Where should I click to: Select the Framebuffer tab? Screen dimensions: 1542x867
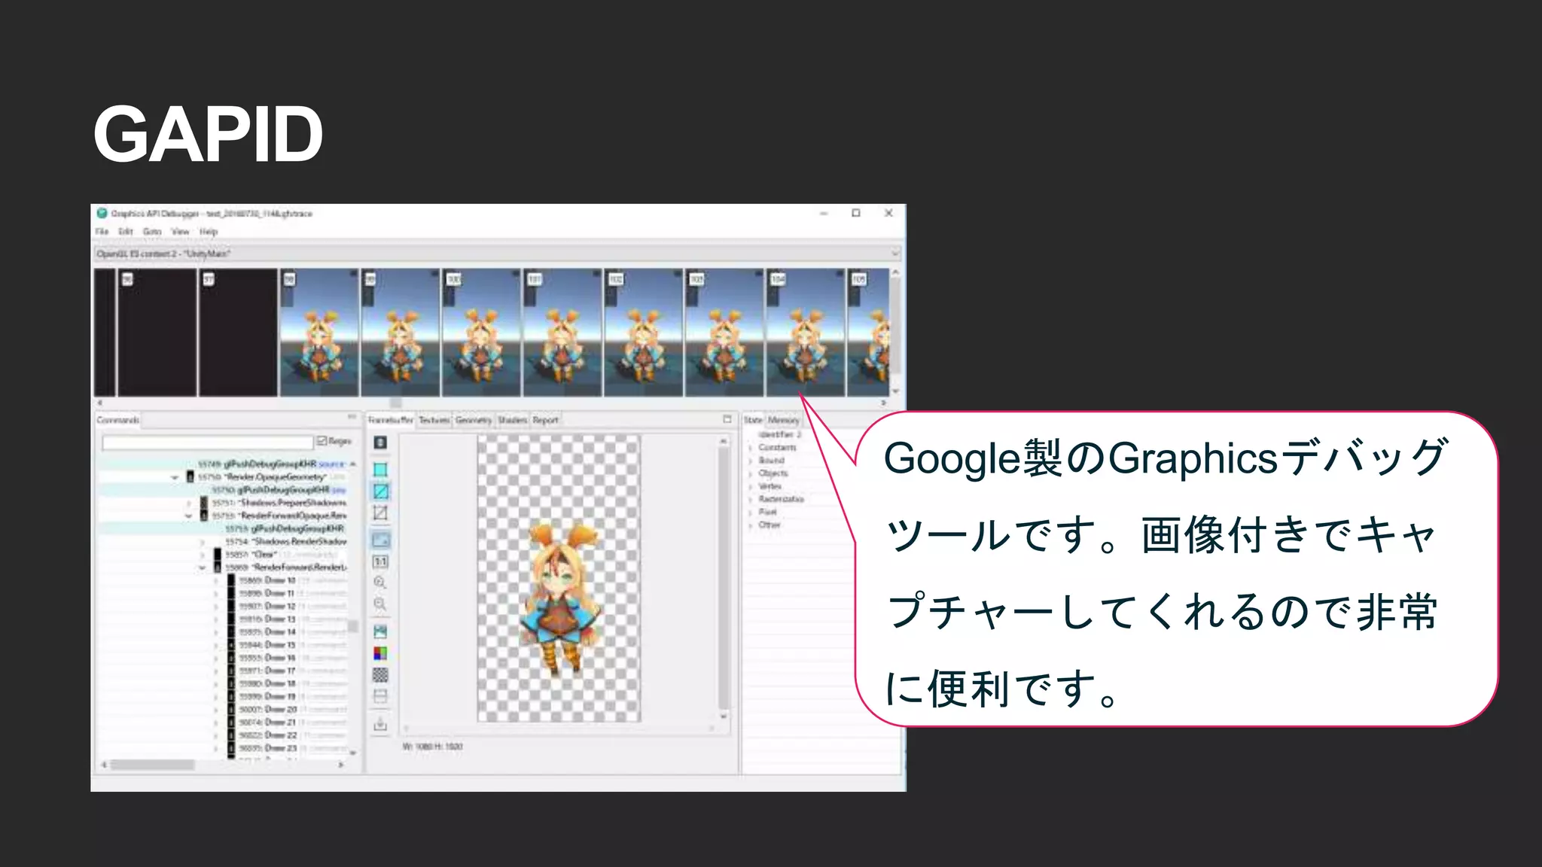391,420
